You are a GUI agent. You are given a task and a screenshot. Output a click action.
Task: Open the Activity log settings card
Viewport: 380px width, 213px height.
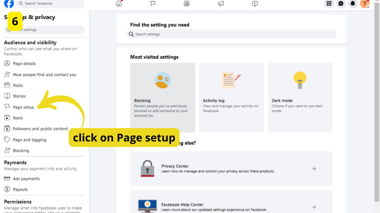click(x=231, y=98)
